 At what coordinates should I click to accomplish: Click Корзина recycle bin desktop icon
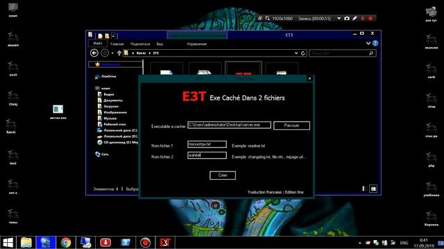pyautogui.click(x=431, y=219)
